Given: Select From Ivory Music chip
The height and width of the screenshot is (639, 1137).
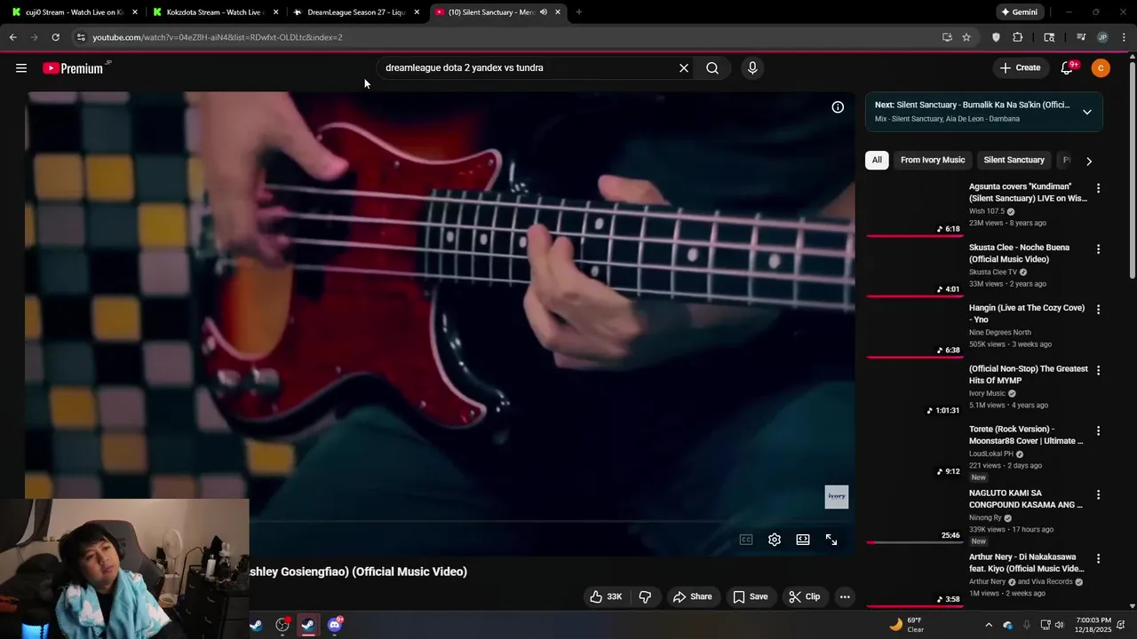Looking at the screenshot, I should (933, 160).
